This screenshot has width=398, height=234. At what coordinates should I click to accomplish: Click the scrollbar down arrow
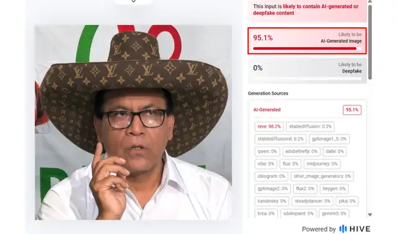[x=370, y=215]
